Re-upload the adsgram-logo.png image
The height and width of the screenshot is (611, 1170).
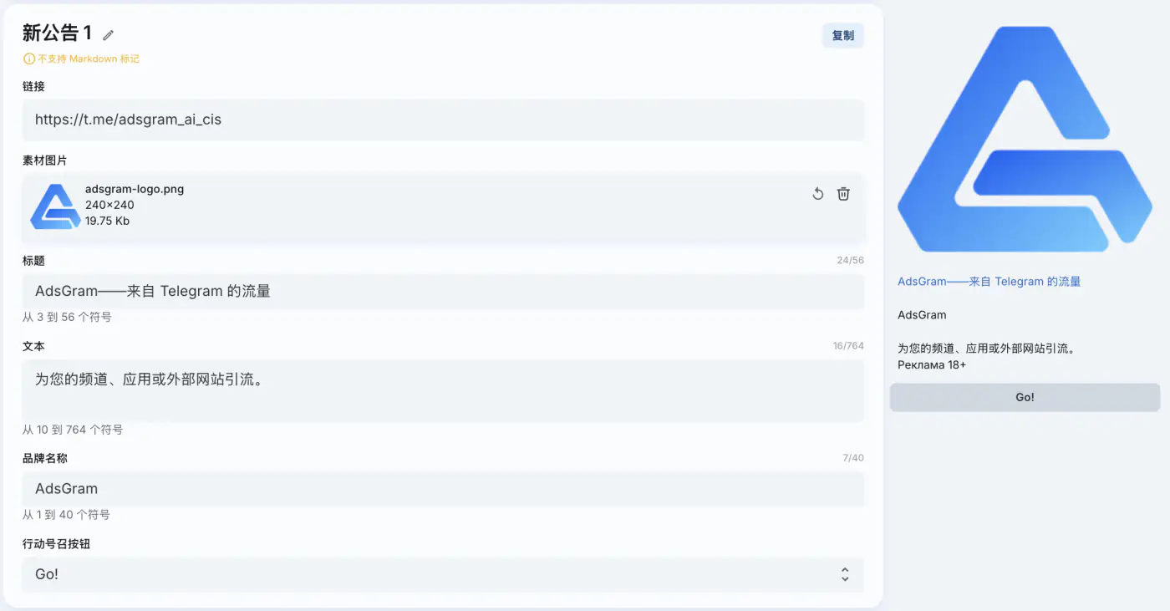point(818,194)
